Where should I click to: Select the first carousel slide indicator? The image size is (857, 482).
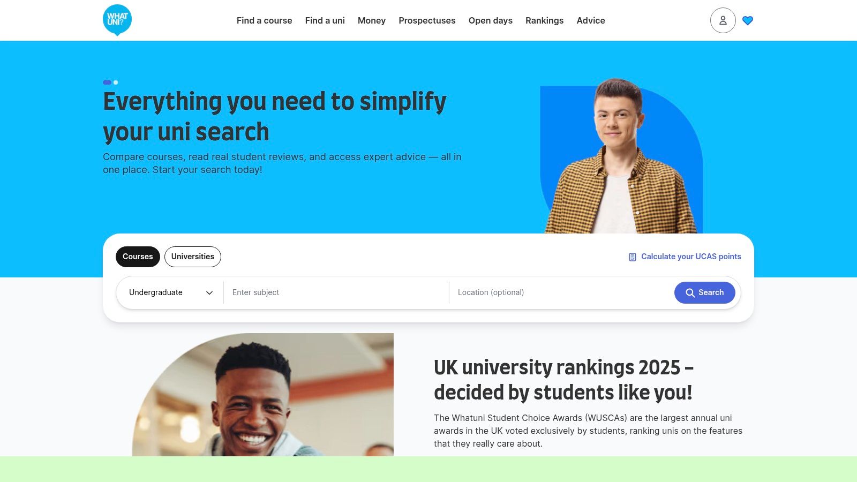tap(107, 82)
